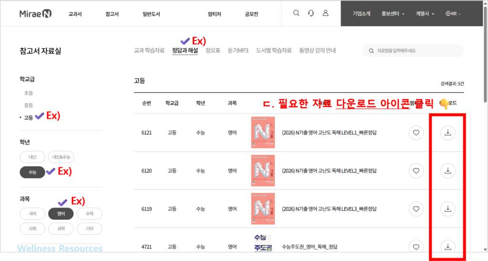Open the search magnifier icon in header
Viewport: 488px width, 261px height.
[x=296, y=13]
